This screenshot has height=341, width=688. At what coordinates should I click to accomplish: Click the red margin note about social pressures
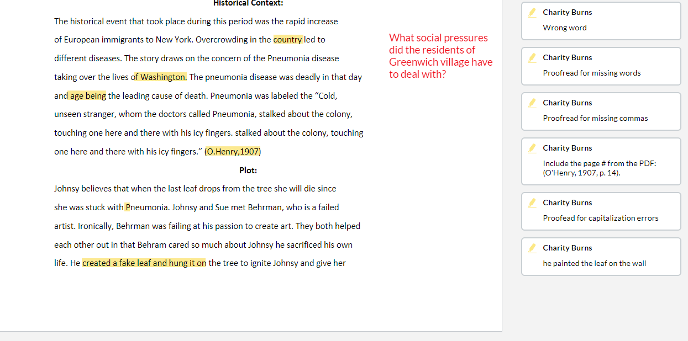click(440, 56)
